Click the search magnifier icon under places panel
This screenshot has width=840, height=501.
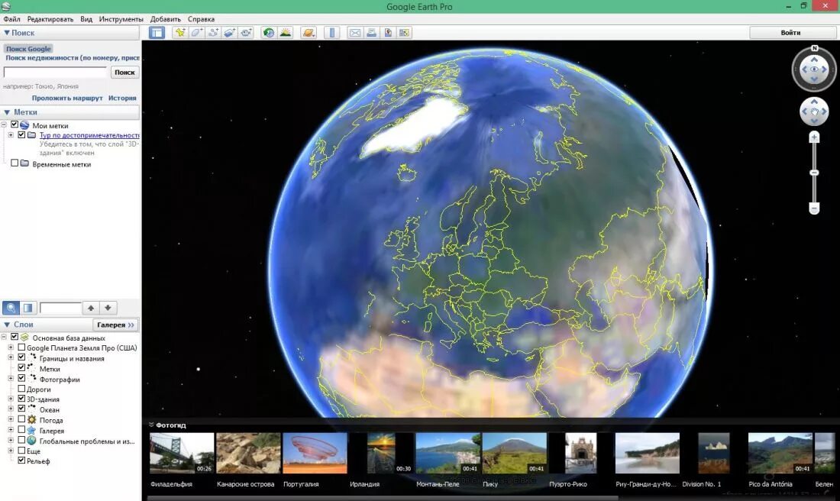pyautogui.click(x=11, y=308)
